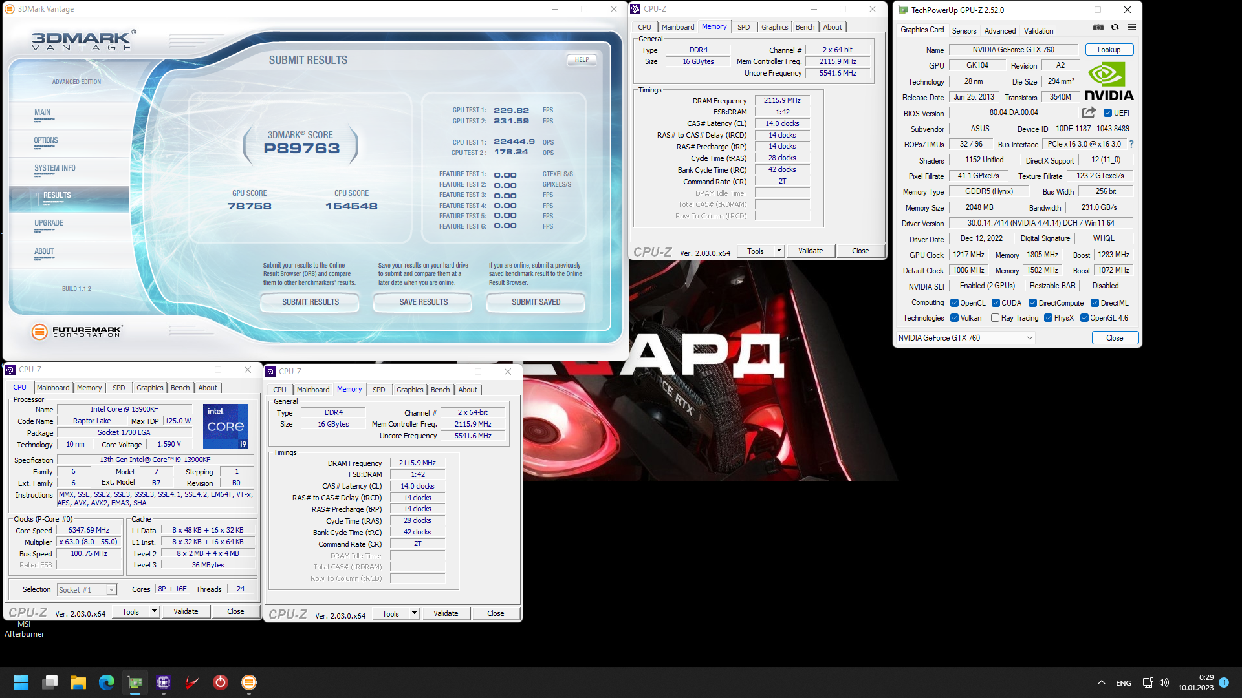Click the Multiplier value field in CPU-Z

pyautogui.click(x=89, y=542)
